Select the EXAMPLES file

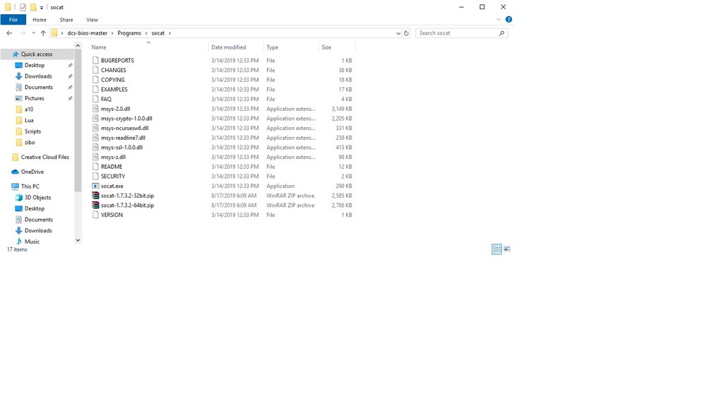click(114, 89)
